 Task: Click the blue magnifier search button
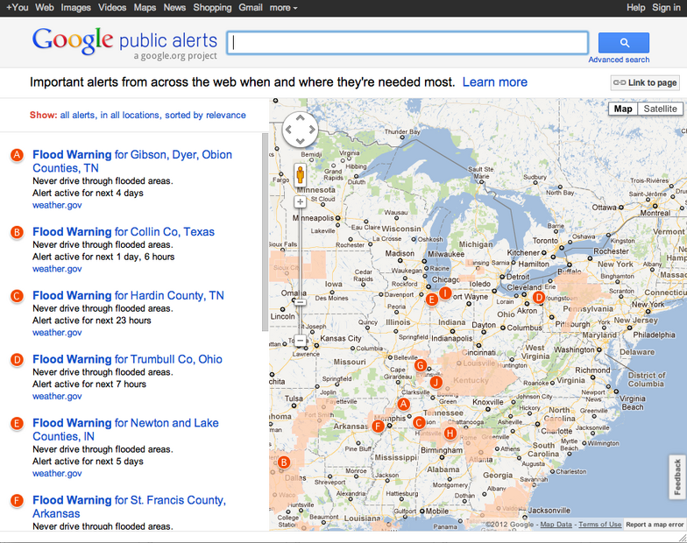624,42
